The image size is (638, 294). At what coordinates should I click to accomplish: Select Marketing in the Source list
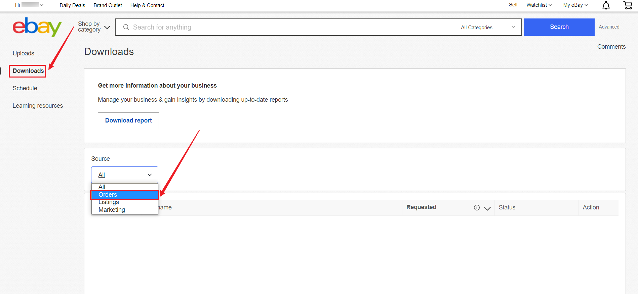coord(125,210)
